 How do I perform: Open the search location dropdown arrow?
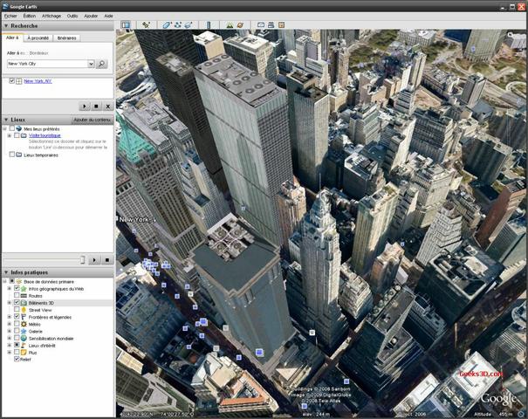coord(91,64)
